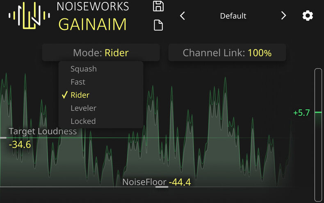Go to the previous preset with left chevron

pyautogui.click(x=182, y=16)
